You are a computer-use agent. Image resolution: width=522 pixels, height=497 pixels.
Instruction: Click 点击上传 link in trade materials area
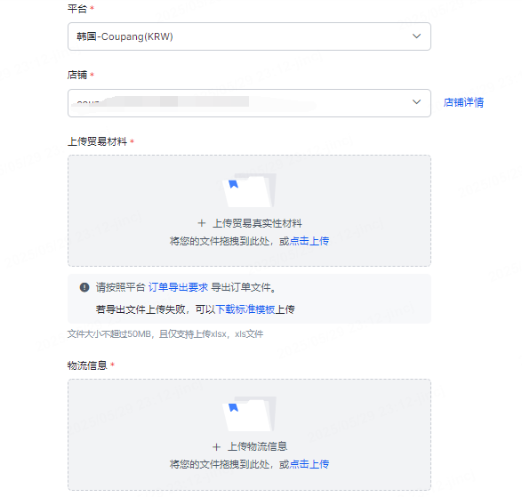click(309, 241)
